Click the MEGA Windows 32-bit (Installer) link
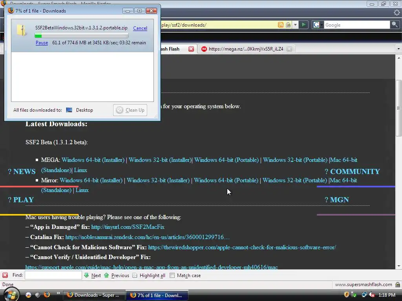This screenshot has height=301, width=402. (x=160, y=160)
